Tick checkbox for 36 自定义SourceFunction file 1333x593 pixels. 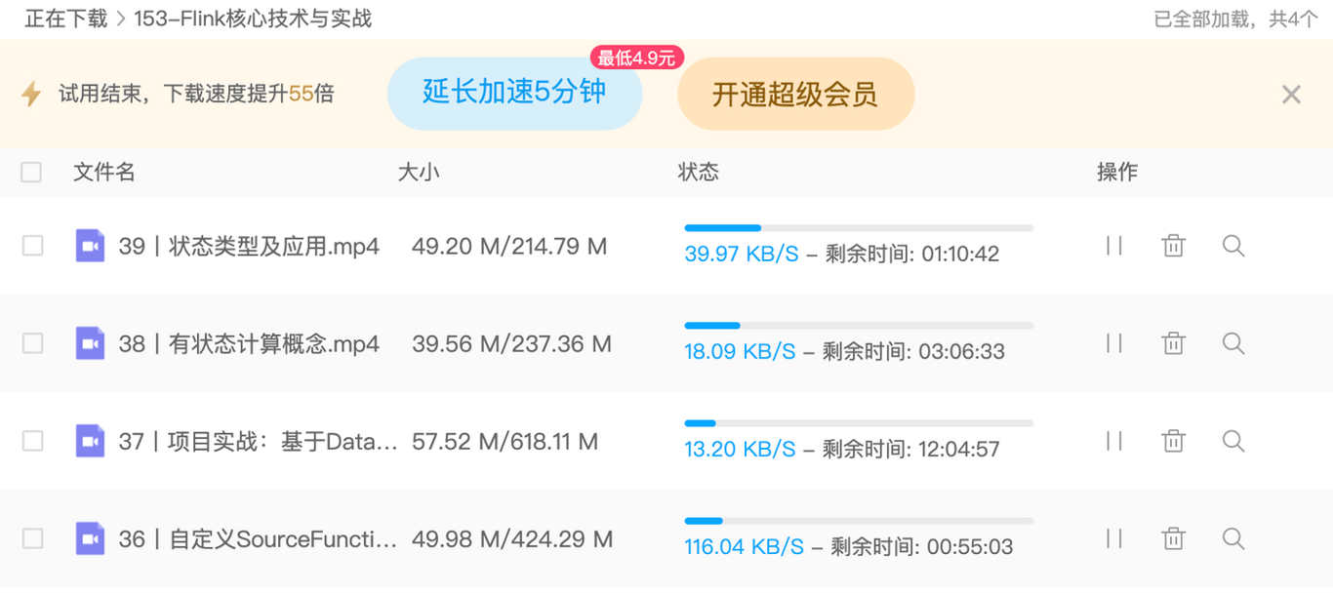[32, 538]
